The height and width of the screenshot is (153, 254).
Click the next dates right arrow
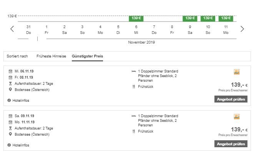(x=242, y=29)
